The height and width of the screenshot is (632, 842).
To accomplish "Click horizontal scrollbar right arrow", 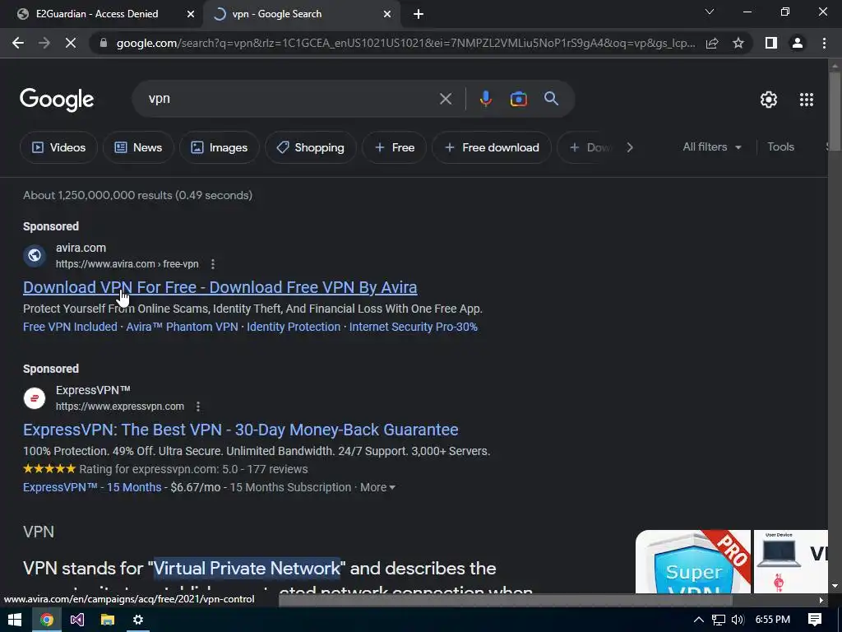I will tap(821, 600).
